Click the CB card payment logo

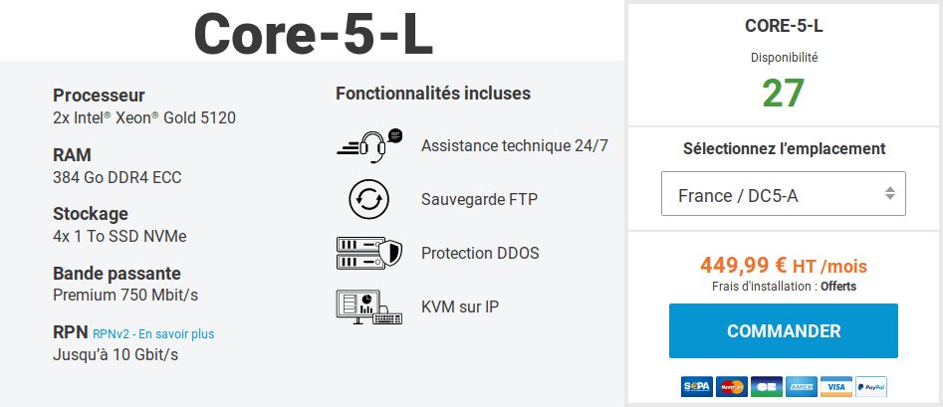point(767,386)
